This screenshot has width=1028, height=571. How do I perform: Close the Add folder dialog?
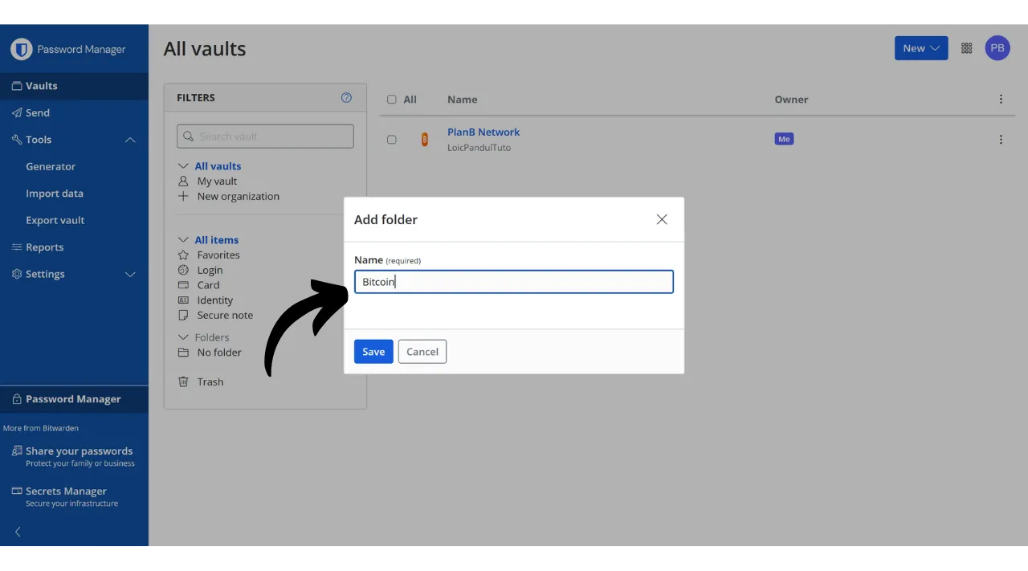pyautogui.click(x=661, y=219)
